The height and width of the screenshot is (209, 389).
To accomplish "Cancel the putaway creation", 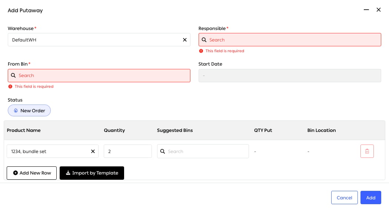I will point(344,198).
